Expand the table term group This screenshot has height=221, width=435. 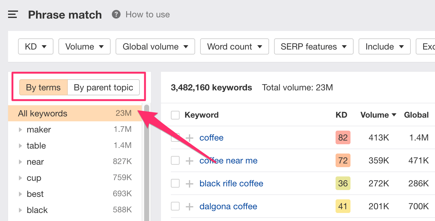(21, 146)
